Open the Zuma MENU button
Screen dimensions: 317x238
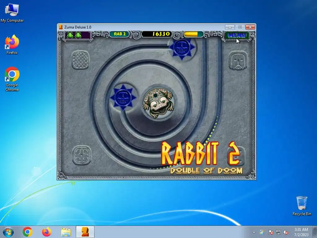pyautogui.click(x=237, y=35)
